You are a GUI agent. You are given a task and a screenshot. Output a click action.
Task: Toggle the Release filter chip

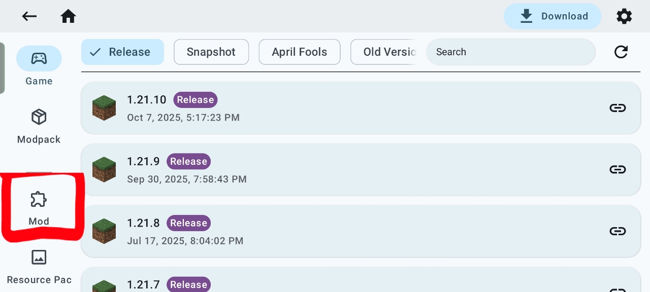coord(122,52)
